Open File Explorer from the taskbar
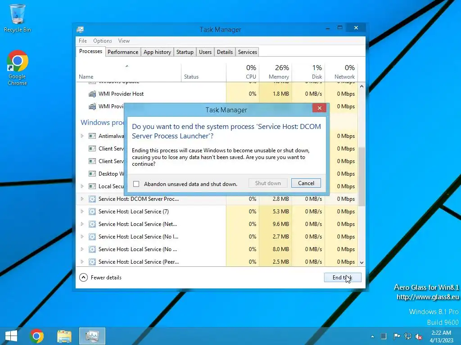The image size is (461, 345). pyautogui.click(x=64, y=336)
